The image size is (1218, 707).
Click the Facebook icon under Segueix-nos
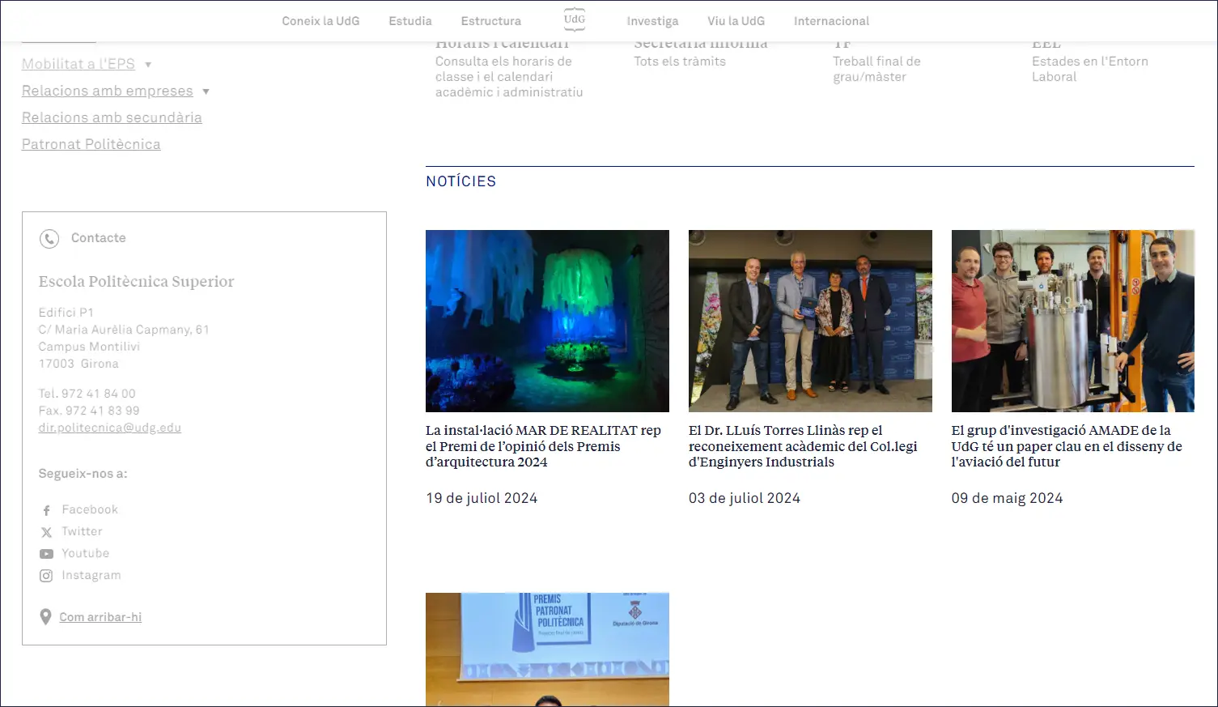[46, 510]
